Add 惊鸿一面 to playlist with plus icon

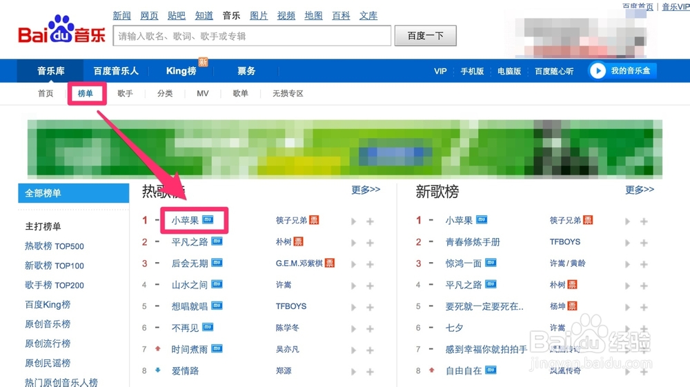click(x=644, y=264)
